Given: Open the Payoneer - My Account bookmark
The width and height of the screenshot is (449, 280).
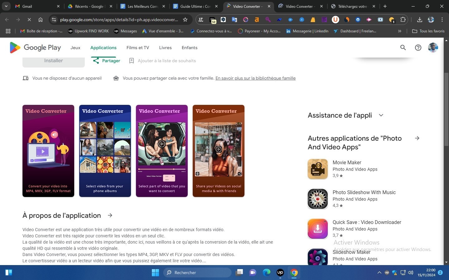Looking at the screenshot, I should coord(259,31).
